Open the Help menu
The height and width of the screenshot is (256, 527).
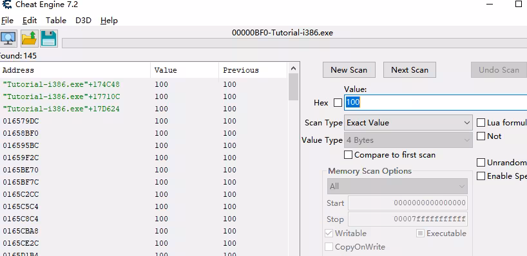click(x=109, y=21)
